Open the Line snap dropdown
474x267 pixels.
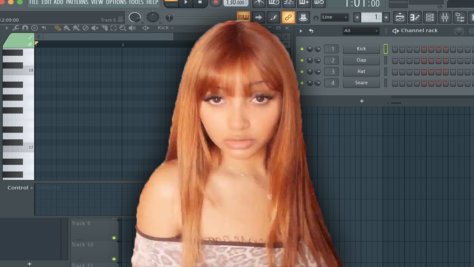[x=335, y=17]
